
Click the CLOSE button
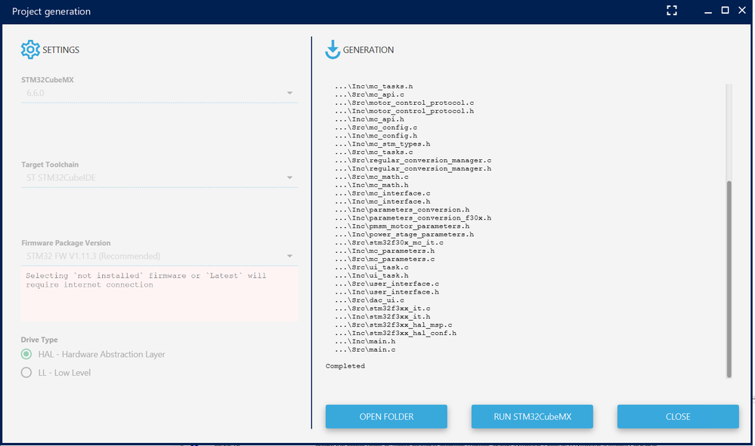click(678, 417)
